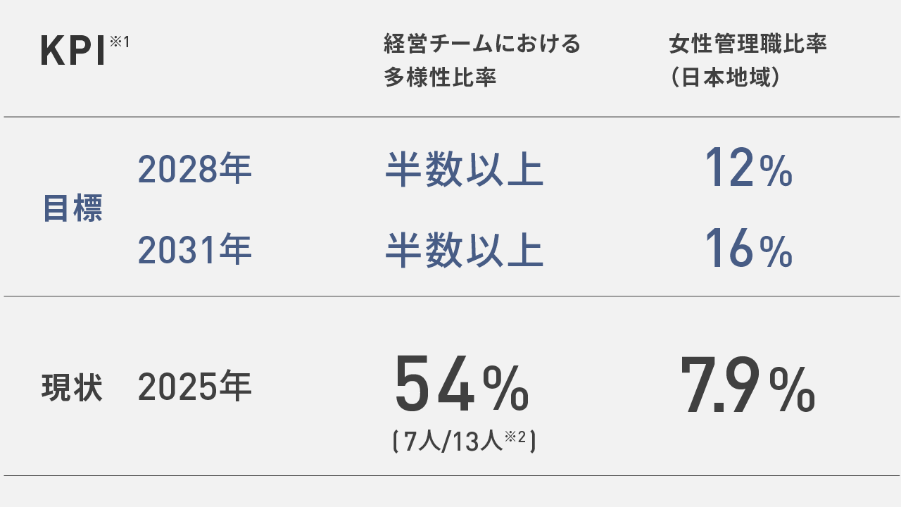Select the 2025年 current year

tap(194, 387)
